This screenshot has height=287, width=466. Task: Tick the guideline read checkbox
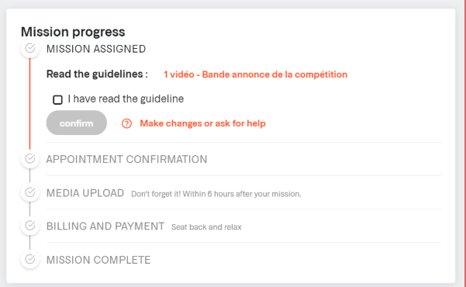pyautogui.click(x=57, y=99)
